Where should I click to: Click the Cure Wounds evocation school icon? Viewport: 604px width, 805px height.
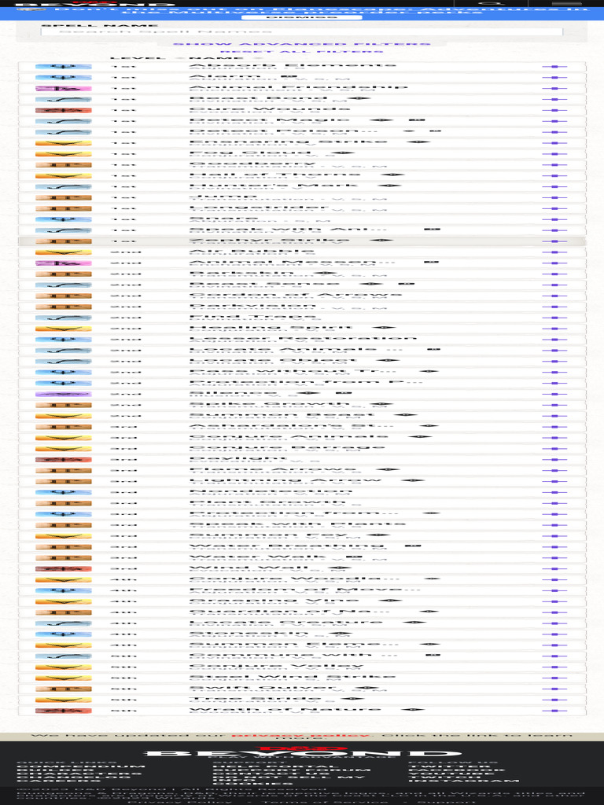click(x=63, y=110)
